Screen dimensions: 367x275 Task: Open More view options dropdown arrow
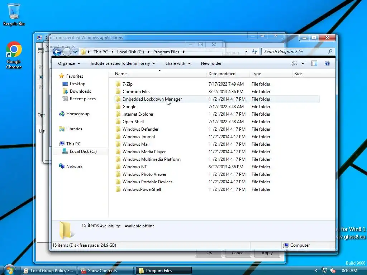click(302, 63)
